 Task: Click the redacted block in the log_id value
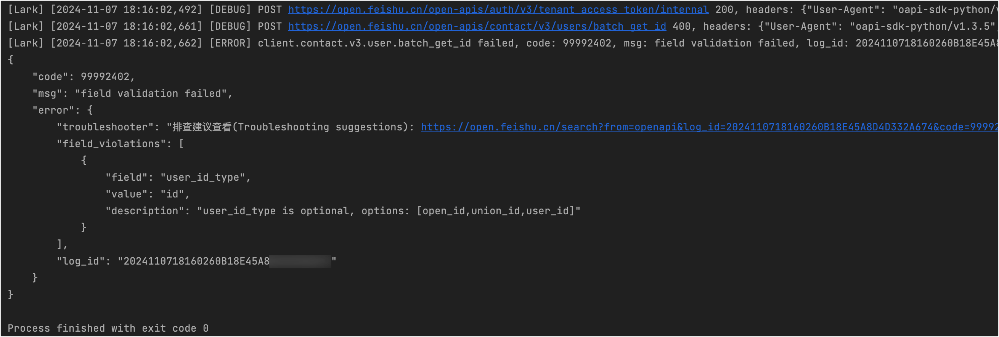click(x=300, y=262)
